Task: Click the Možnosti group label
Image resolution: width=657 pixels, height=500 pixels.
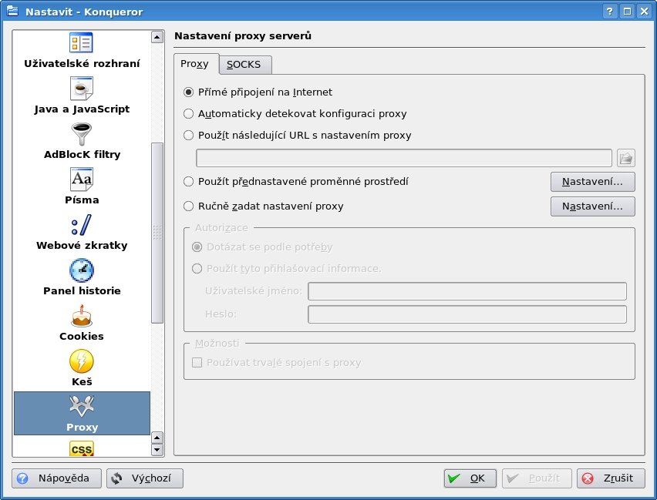Action: 217,344
